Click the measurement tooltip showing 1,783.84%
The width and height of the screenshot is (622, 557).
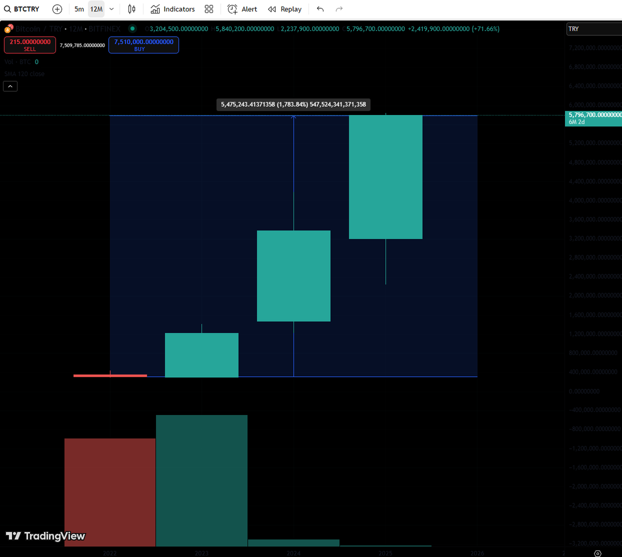click(293, 104)
